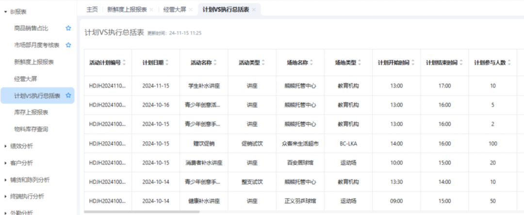Screen dimensions: 524x215
Task: Click the BC-LKA venue type cell
Action: tap(348, 144)
